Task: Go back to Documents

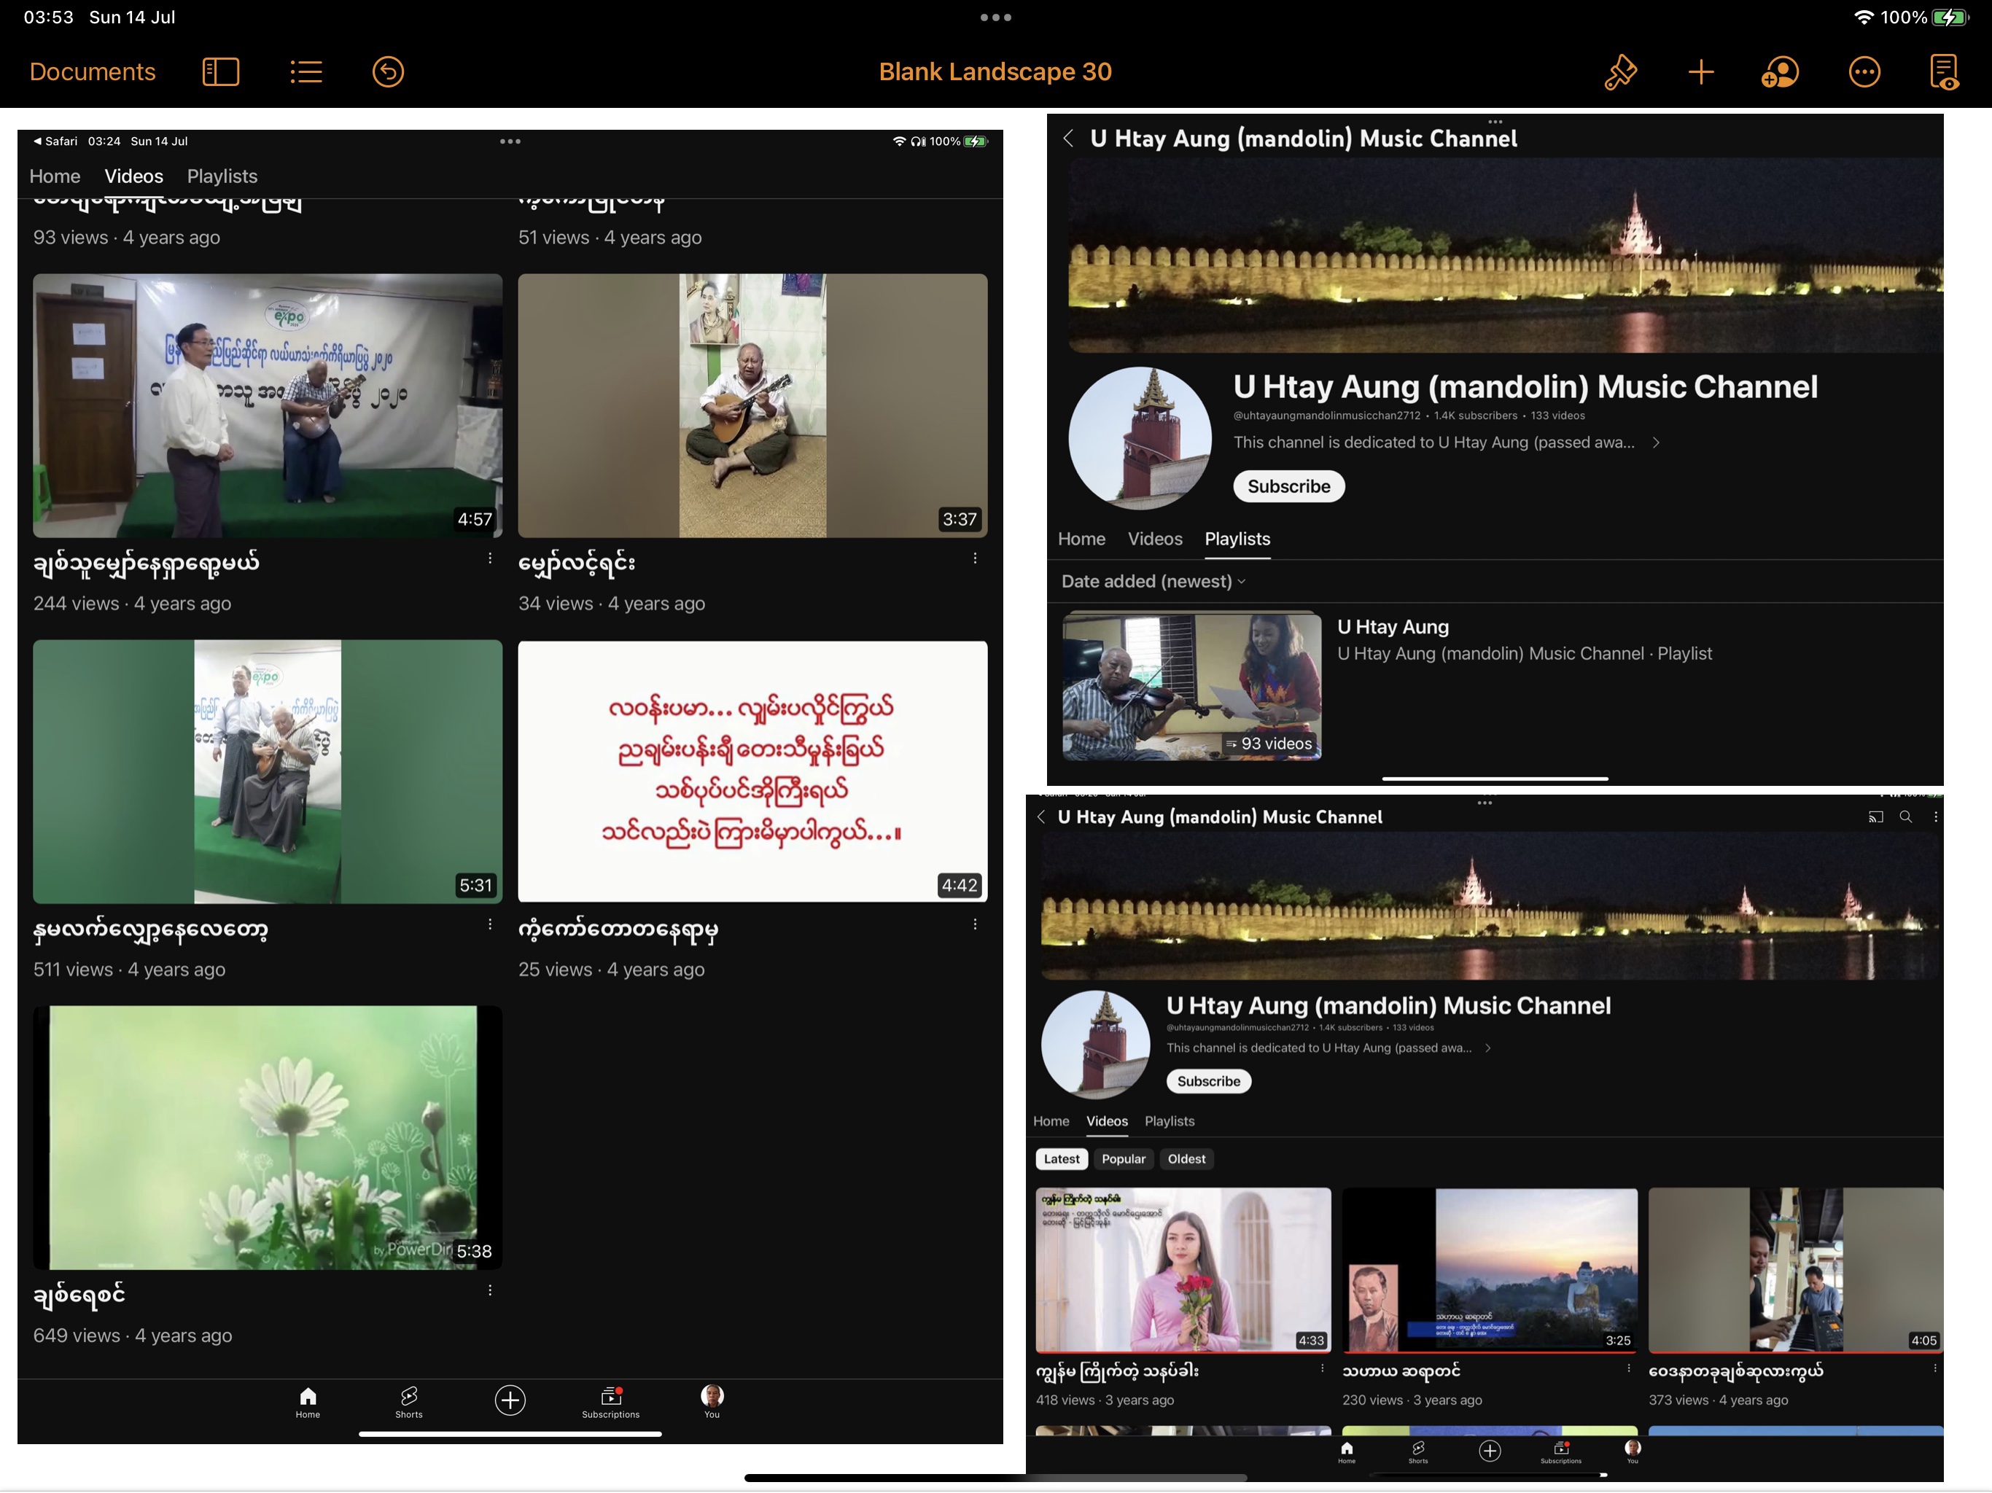Action: [x=92, y=72]
